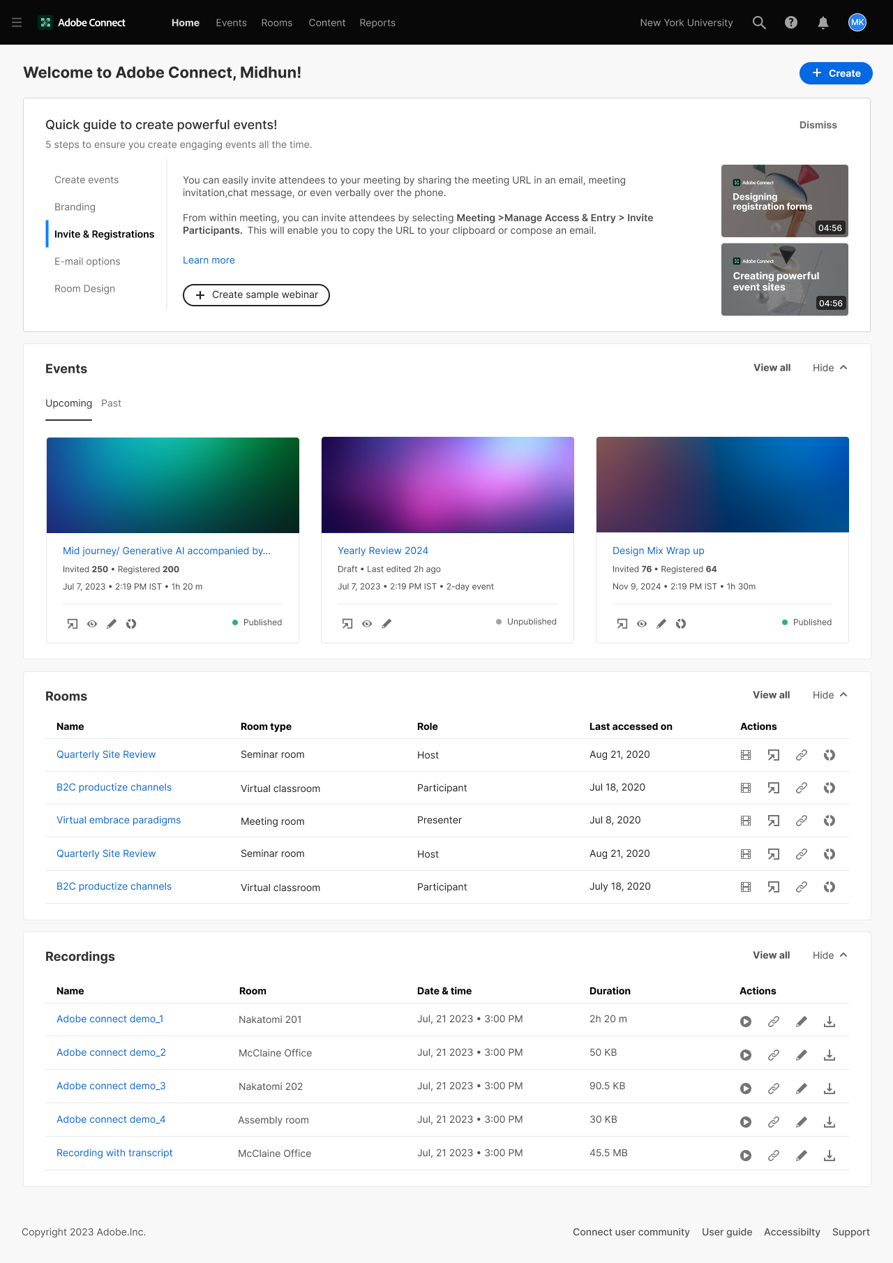
Task: Select the Create events guide step
Action: [87, 180]
